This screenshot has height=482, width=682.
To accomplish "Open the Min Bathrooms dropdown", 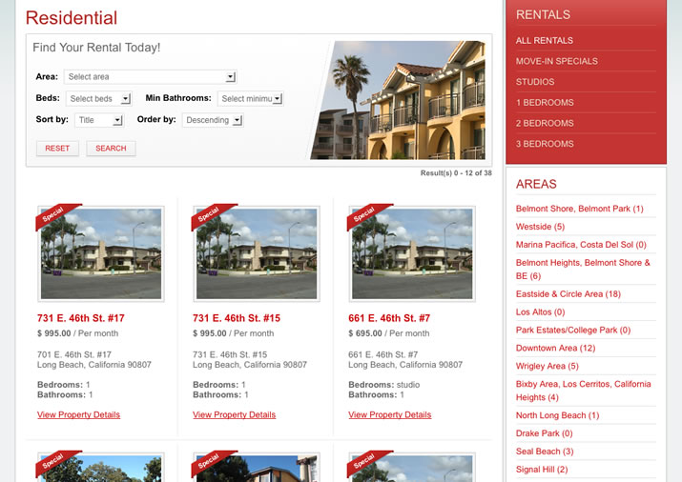I will [251, 98].
